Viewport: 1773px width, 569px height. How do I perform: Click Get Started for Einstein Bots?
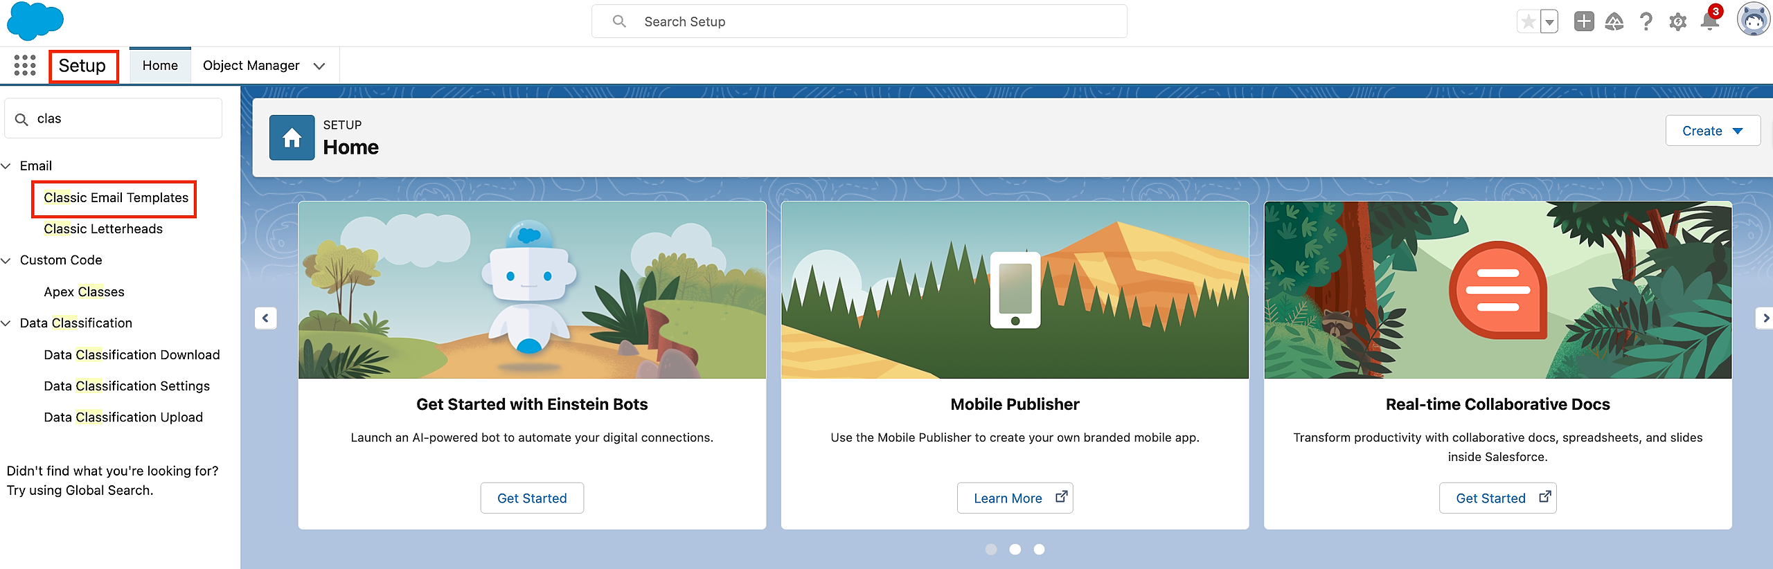532,498
